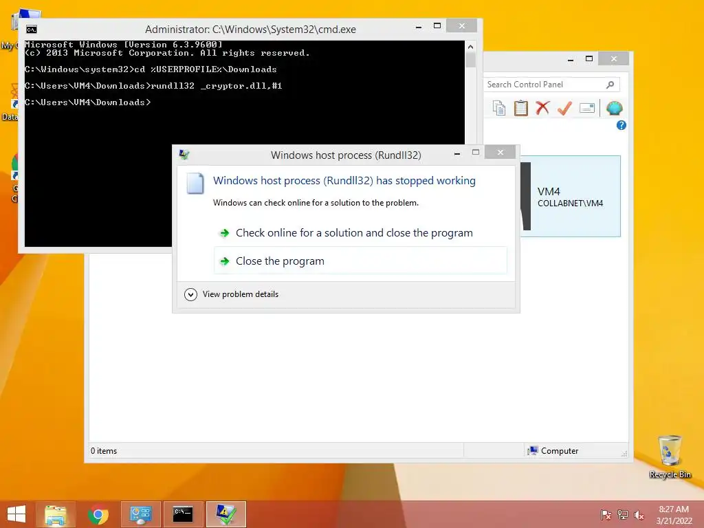Click the Paste clipboard icon in Control Panel toolbar
This screenshot has width=704, height=528.
click(521, 108)
